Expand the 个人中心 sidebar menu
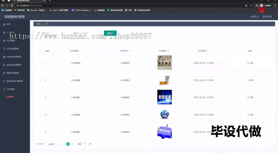278x153 pixels. click(x=26, y=32)
